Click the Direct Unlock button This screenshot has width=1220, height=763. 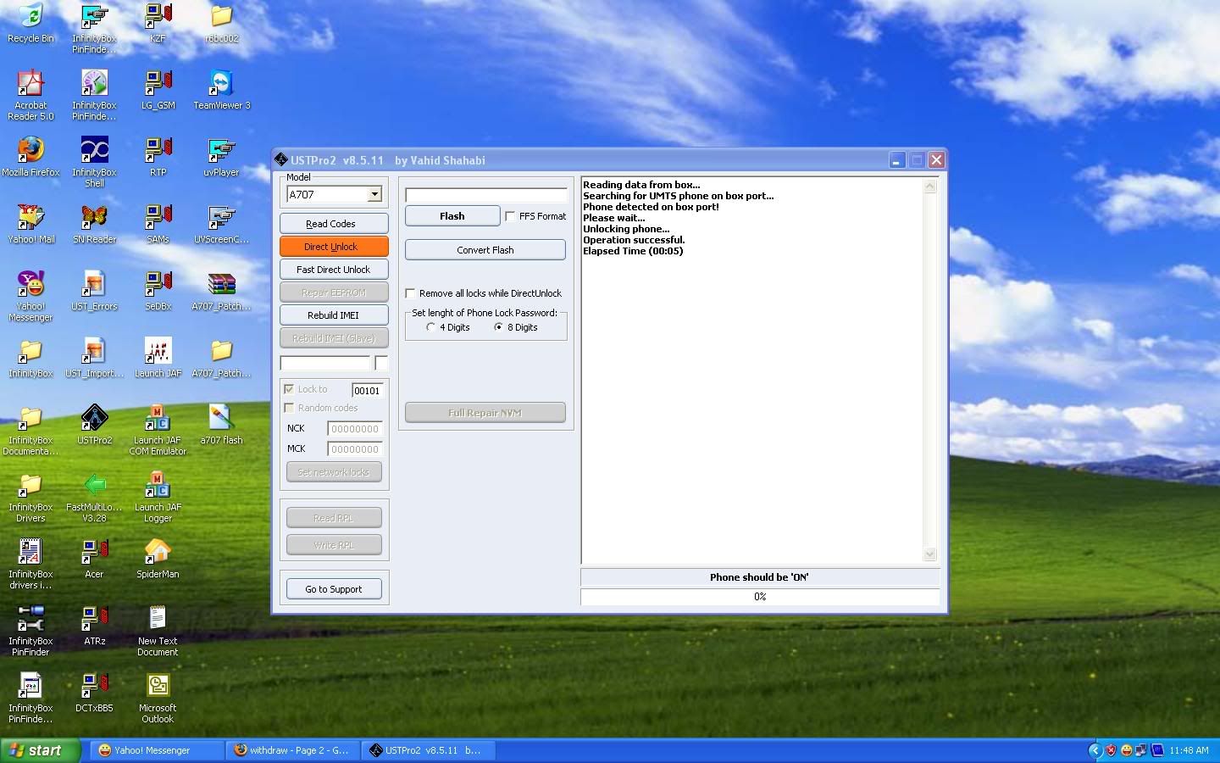point(334,247)
